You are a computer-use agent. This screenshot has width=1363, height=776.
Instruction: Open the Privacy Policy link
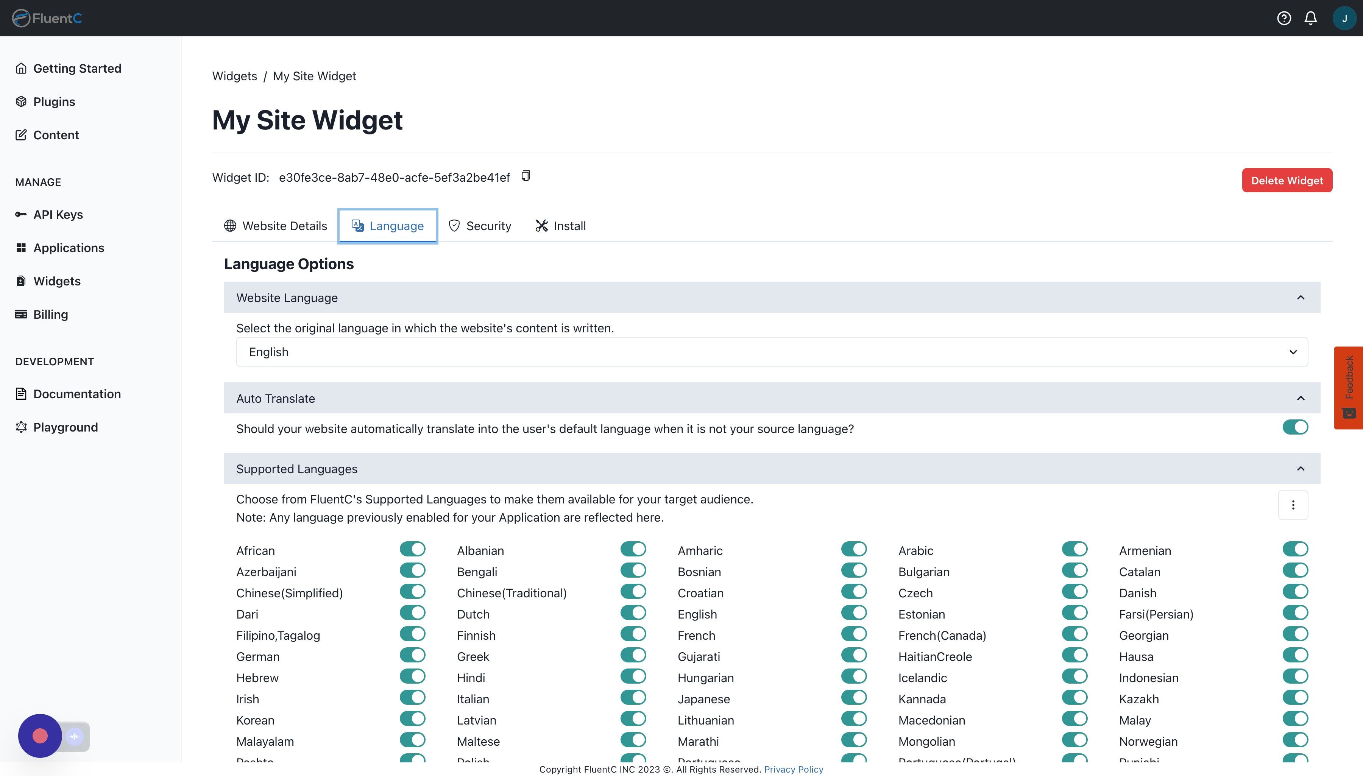793,769
